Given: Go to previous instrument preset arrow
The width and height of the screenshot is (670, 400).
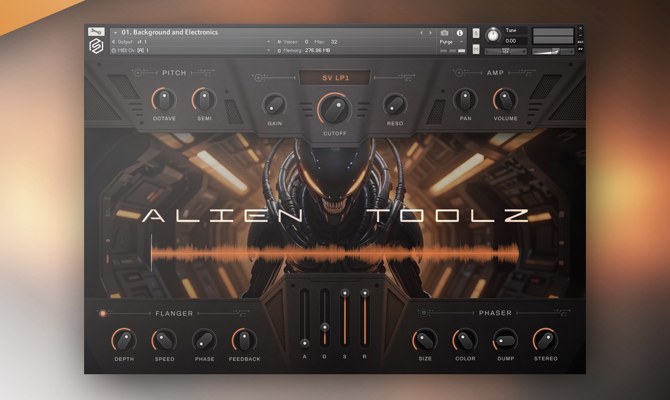Looking at the screenshot, I should tap(421, 33).
